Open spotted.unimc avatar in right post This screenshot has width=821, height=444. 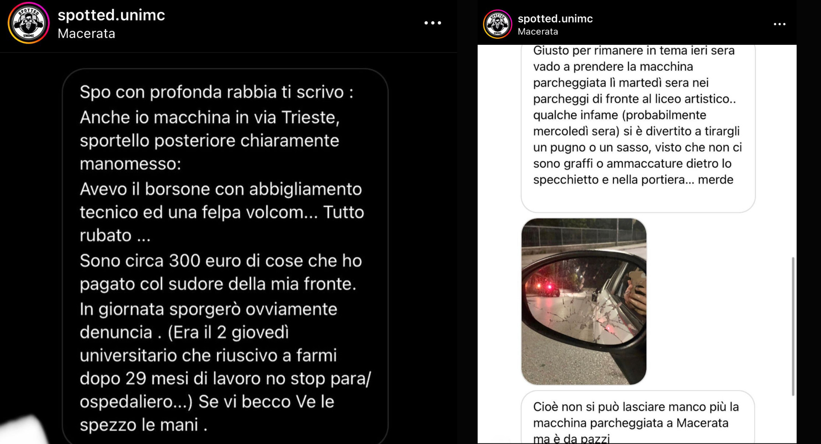(x=497, y=24)
